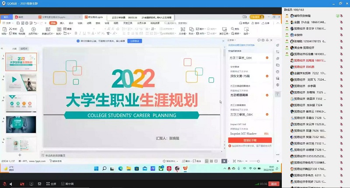Click the red exit call button
Image resolution: width=350 pixels, height=188 pixels.
pos(275,184)
